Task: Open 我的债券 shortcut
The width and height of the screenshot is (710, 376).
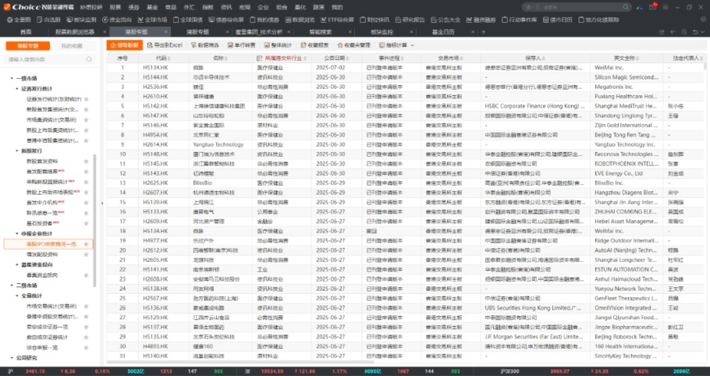Action: coord(265,20)
